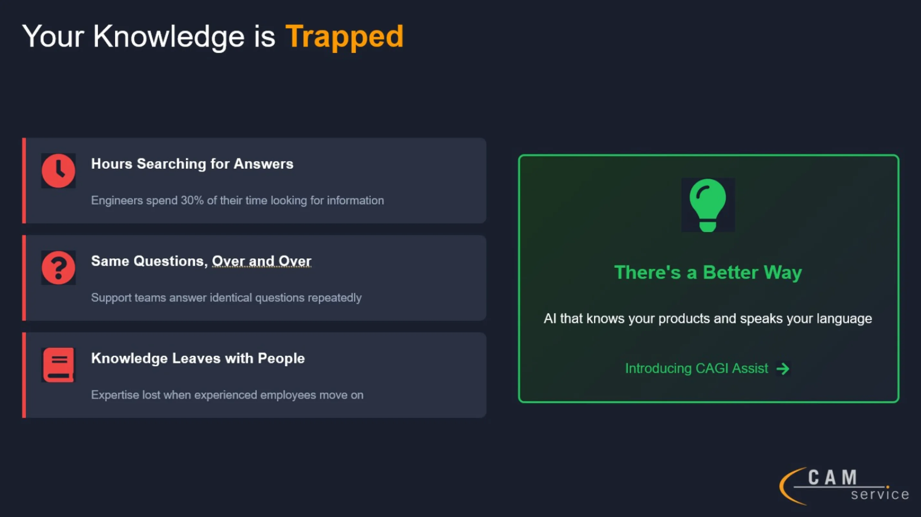Click "Expertise lost when experienced employees" text
The height and width of the screenshot is (517, 921).
227,395
